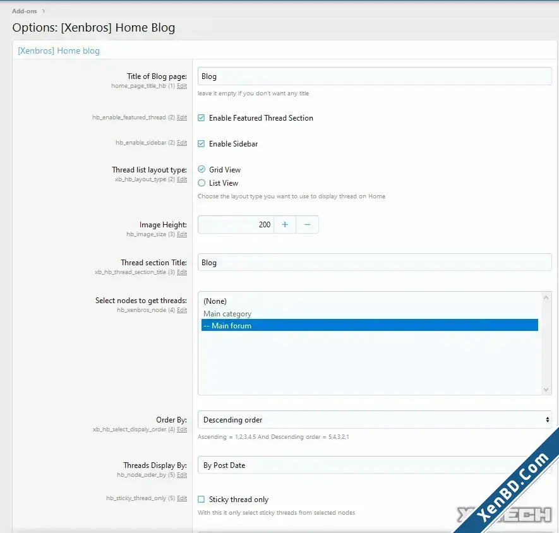
Task: Edit the hb_enable_featured_thread option
Action: 182,117
